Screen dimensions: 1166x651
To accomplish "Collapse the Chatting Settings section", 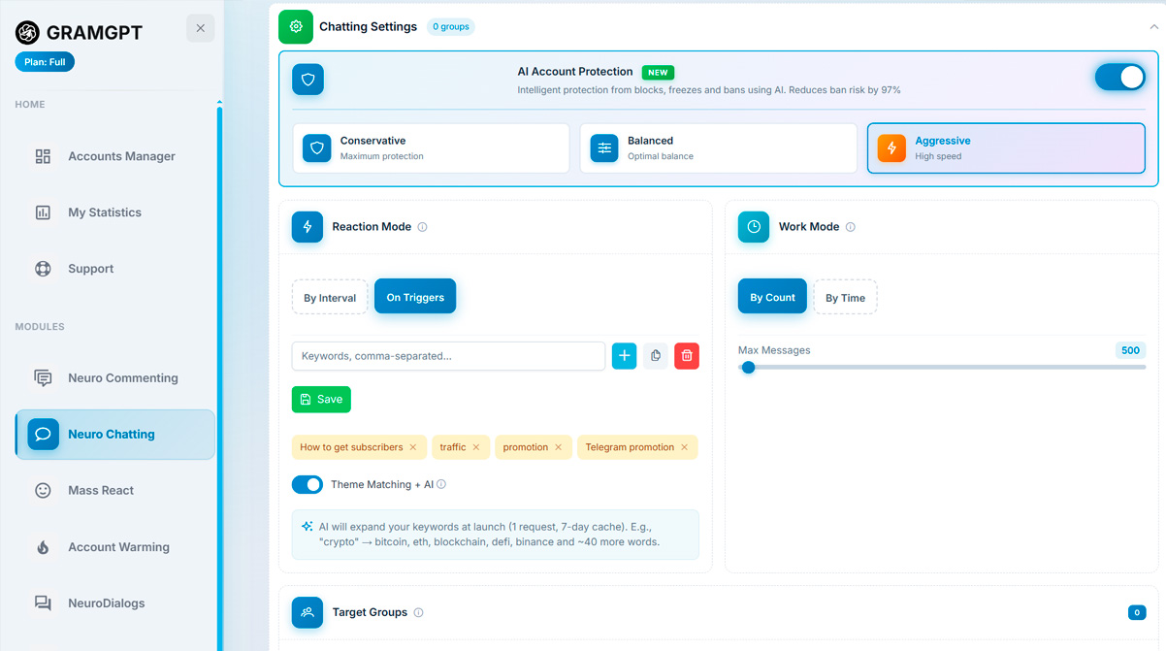I will [x=1153, y=27].
